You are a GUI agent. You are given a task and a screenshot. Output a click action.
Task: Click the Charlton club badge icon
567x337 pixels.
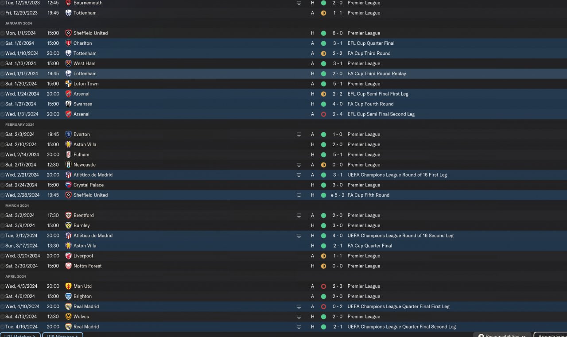tap(68, 43)
